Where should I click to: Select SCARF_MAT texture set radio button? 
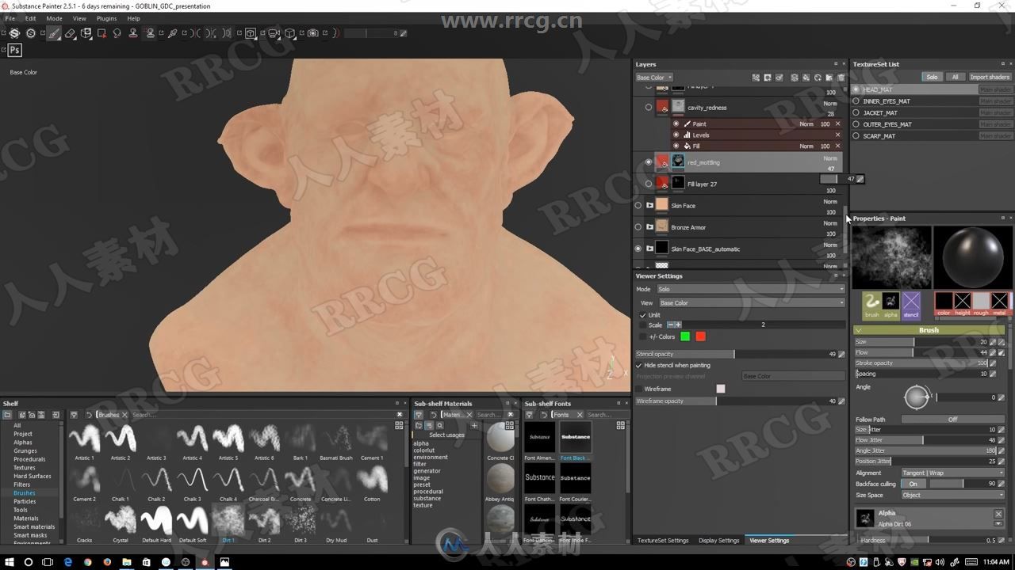pyautogui.click(x=856, y=135)
